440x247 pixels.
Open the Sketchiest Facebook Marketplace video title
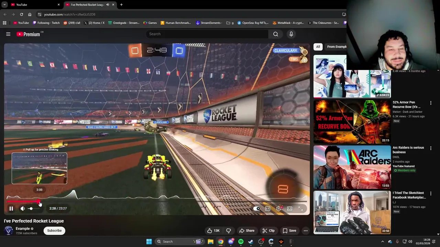click(x=409, y=195)
